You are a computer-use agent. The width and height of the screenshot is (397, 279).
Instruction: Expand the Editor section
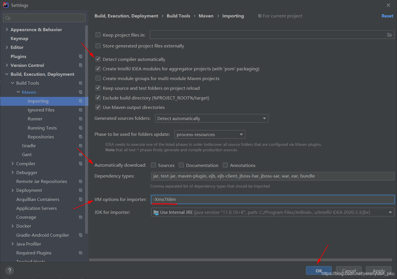[7, 47]
